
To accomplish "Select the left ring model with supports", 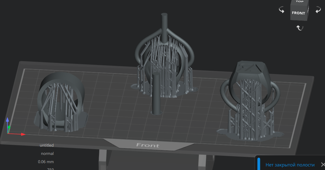I will 61,101.
